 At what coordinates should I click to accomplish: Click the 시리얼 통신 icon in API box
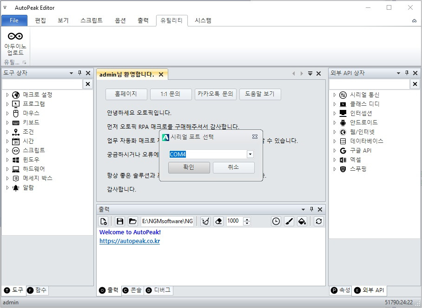click(343, 95)
